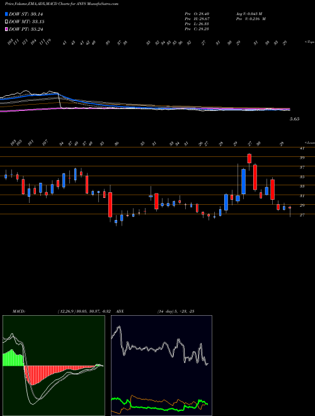Image resolution: width=315 pixels, height=416 pixels.
Task: Click the last candle on the chart
Action: pyautogui.click(x=290, y=211)
